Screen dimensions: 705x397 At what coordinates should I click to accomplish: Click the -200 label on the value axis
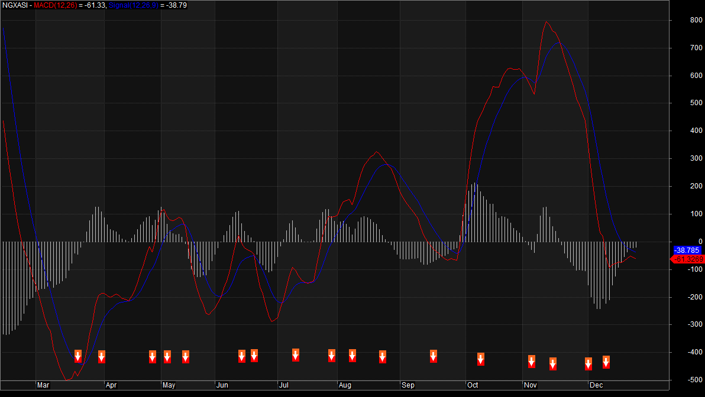click(695, 297)
